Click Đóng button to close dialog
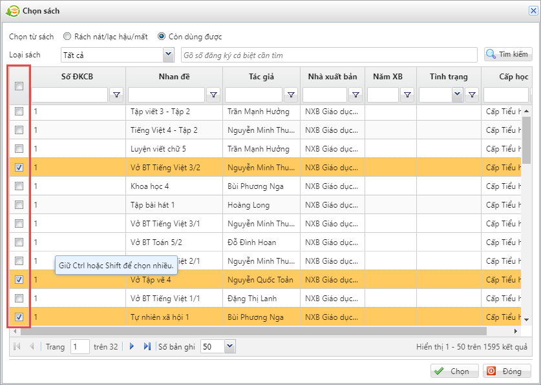541x385 pixels. click(507, 371)
